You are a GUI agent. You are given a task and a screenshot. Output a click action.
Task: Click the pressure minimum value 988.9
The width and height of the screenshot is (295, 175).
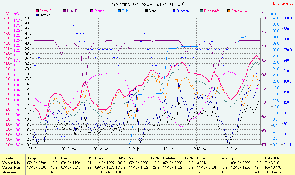[x=121, y=163]
